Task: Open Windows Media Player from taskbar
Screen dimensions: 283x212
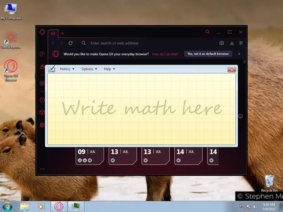Action: 41,206
